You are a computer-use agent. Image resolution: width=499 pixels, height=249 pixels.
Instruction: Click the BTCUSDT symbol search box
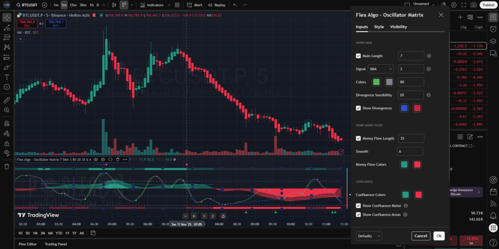point(27,5)
